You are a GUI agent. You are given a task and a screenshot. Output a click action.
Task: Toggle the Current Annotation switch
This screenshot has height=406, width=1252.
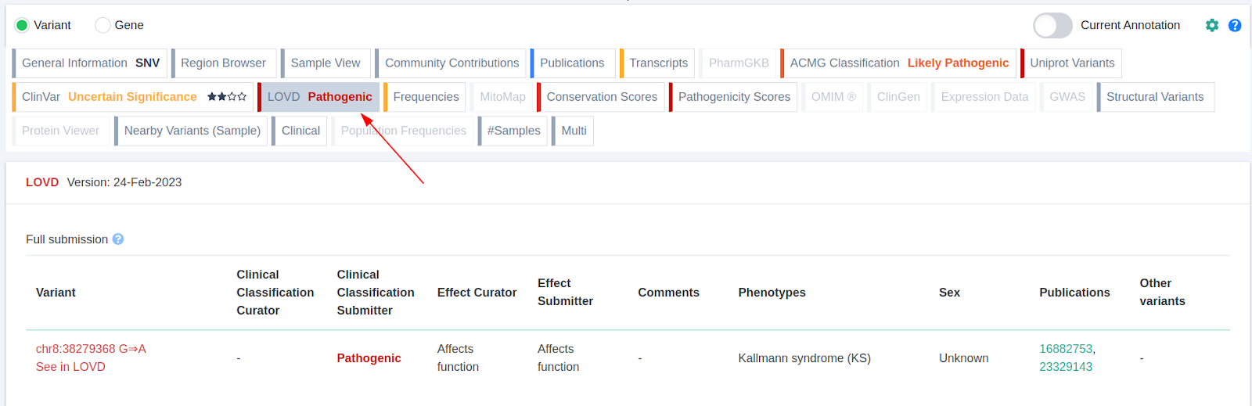coord(1052,25)
